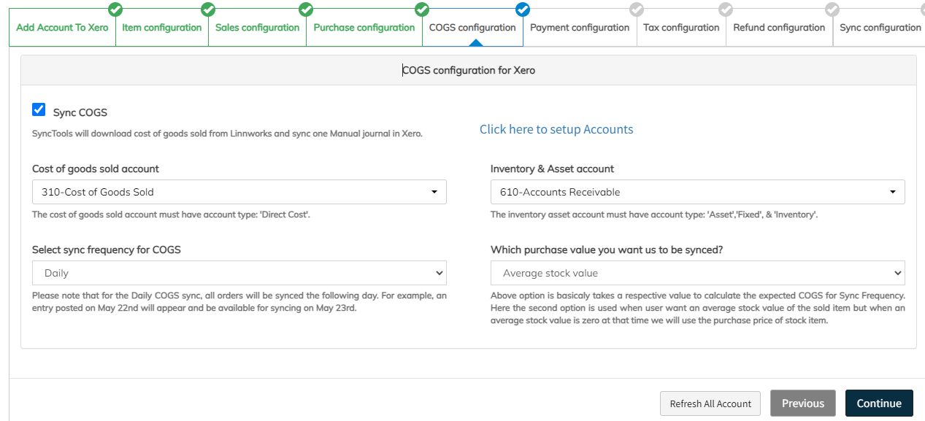Click Refresh All Account button

710,403
